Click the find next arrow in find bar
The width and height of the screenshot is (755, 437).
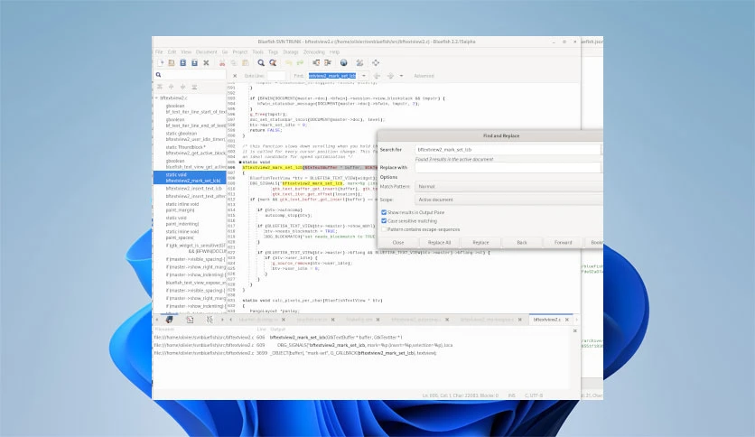click(390, 76)
